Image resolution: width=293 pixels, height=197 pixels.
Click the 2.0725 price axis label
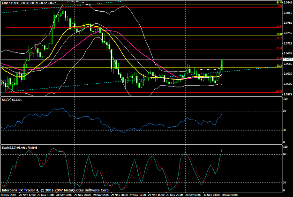click(x=288, y=43)
